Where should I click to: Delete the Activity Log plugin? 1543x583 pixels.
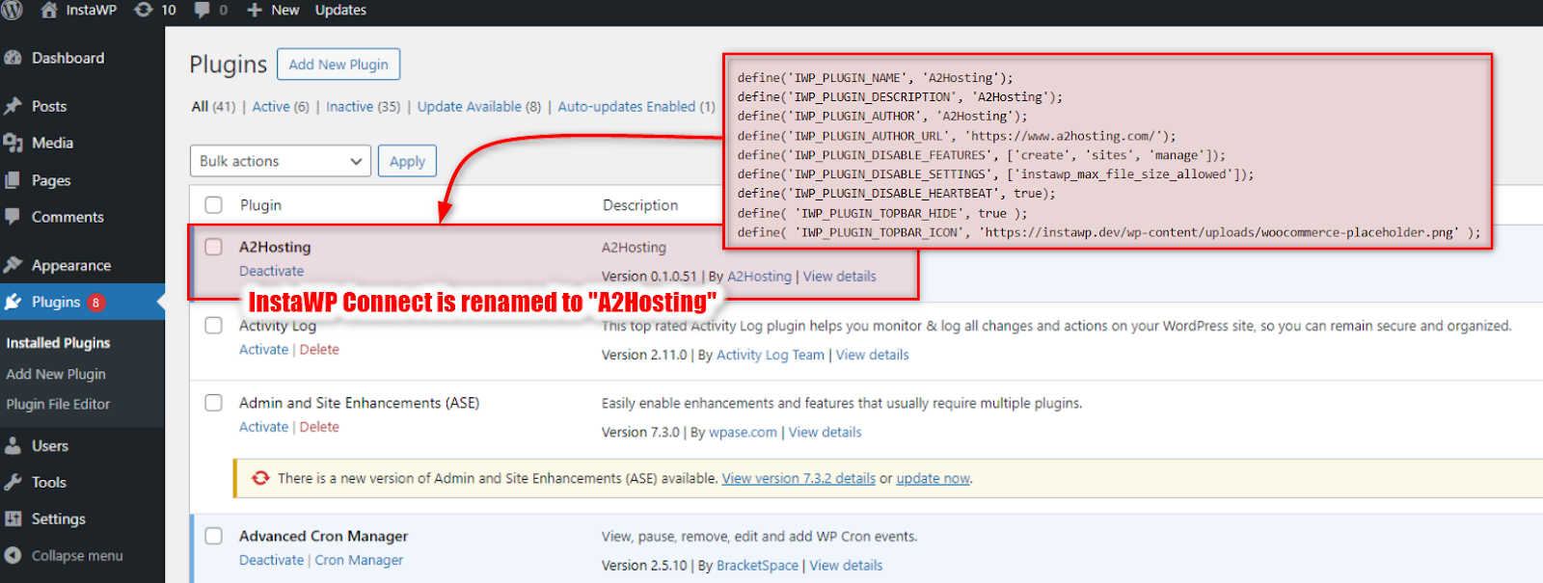319,350
